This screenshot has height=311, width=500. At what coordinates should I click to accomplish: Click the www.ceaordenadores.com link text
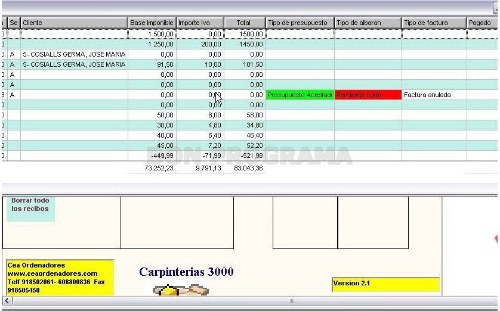click(x=53, y=273)
